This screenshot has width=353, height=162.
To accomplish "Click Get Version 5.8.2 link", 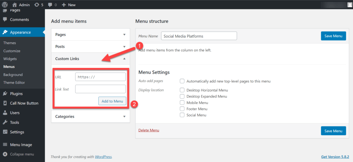I will [x=335, y=156].
